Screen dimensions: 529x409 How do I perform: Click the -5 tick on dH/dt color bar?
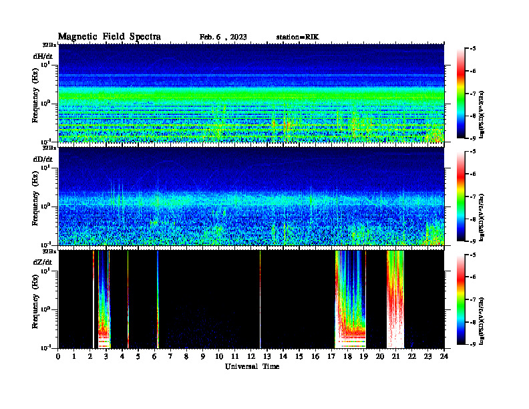coord(472,49)
